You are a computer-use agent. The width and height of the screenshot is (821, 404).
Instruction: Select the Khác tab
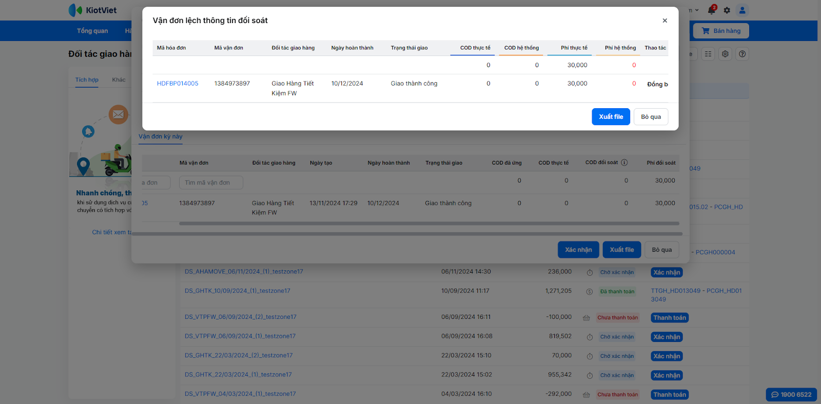[119, 79]
